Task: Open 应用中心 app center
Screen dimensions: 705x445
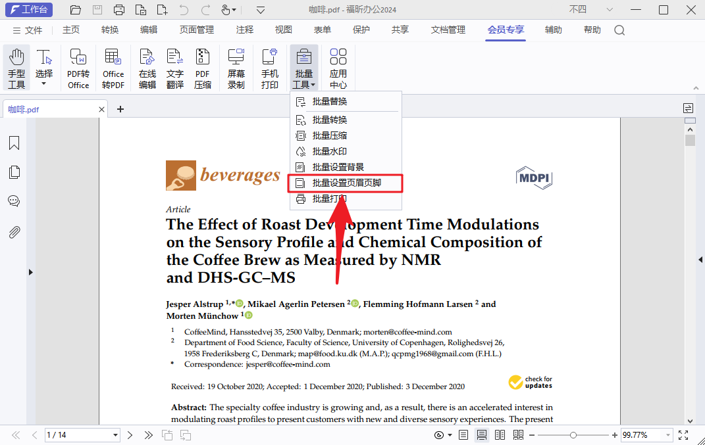Action: point(338,68)
